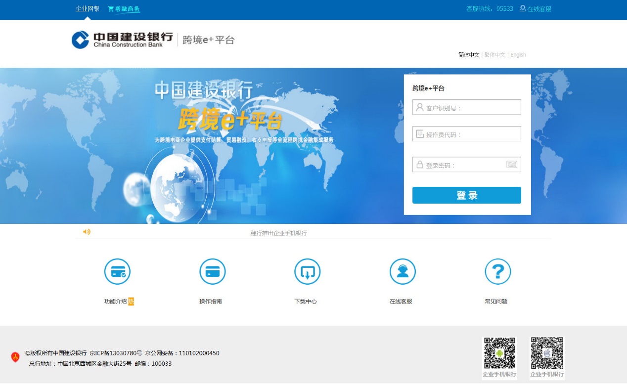Open 在线客服 headset agent icon
627x384 pixels.
tap(403, 272)
